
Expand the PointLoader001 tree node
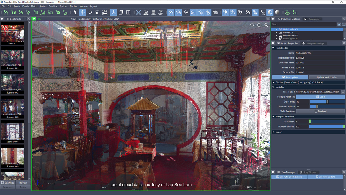[276, 36]
